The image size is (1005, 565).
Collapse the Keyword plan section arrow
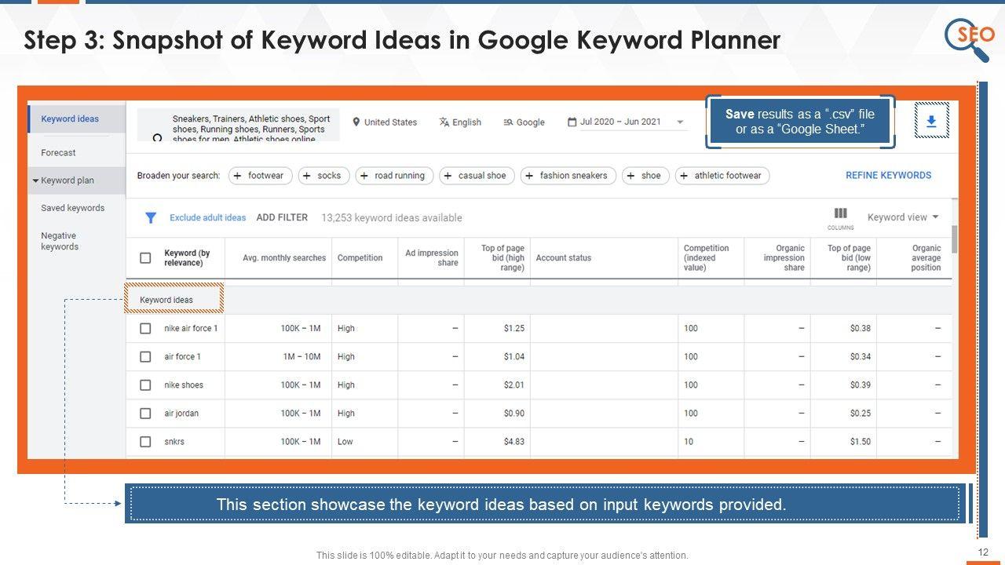[35, 180]
